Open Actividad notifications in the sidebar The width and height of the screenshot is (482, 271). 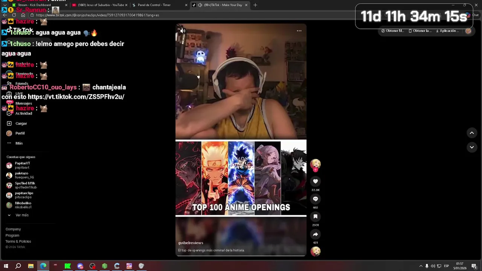point(19,113)
